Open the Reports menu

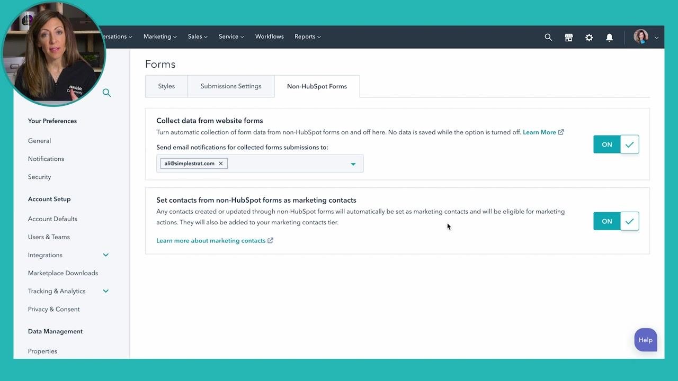(308, 37)
